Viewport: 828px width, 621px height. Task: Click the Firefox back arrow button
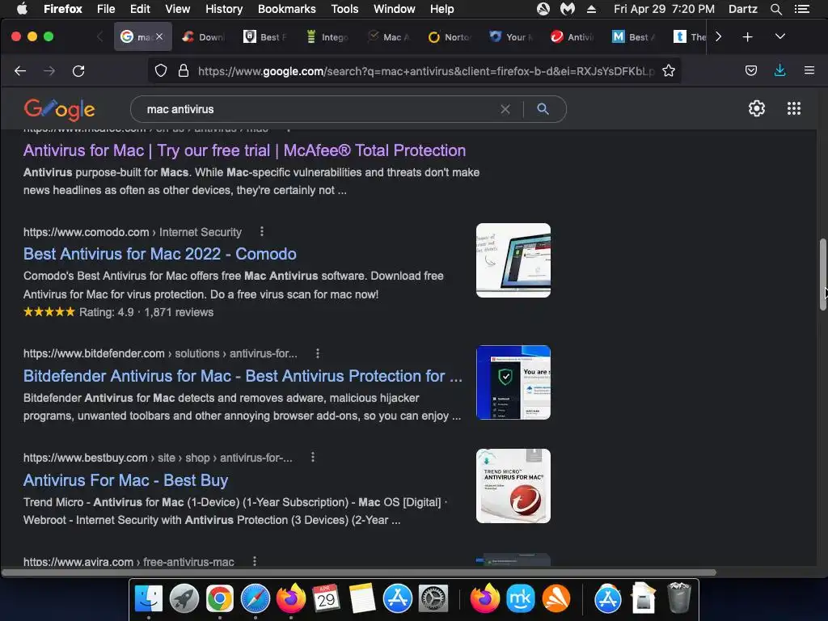20,71
